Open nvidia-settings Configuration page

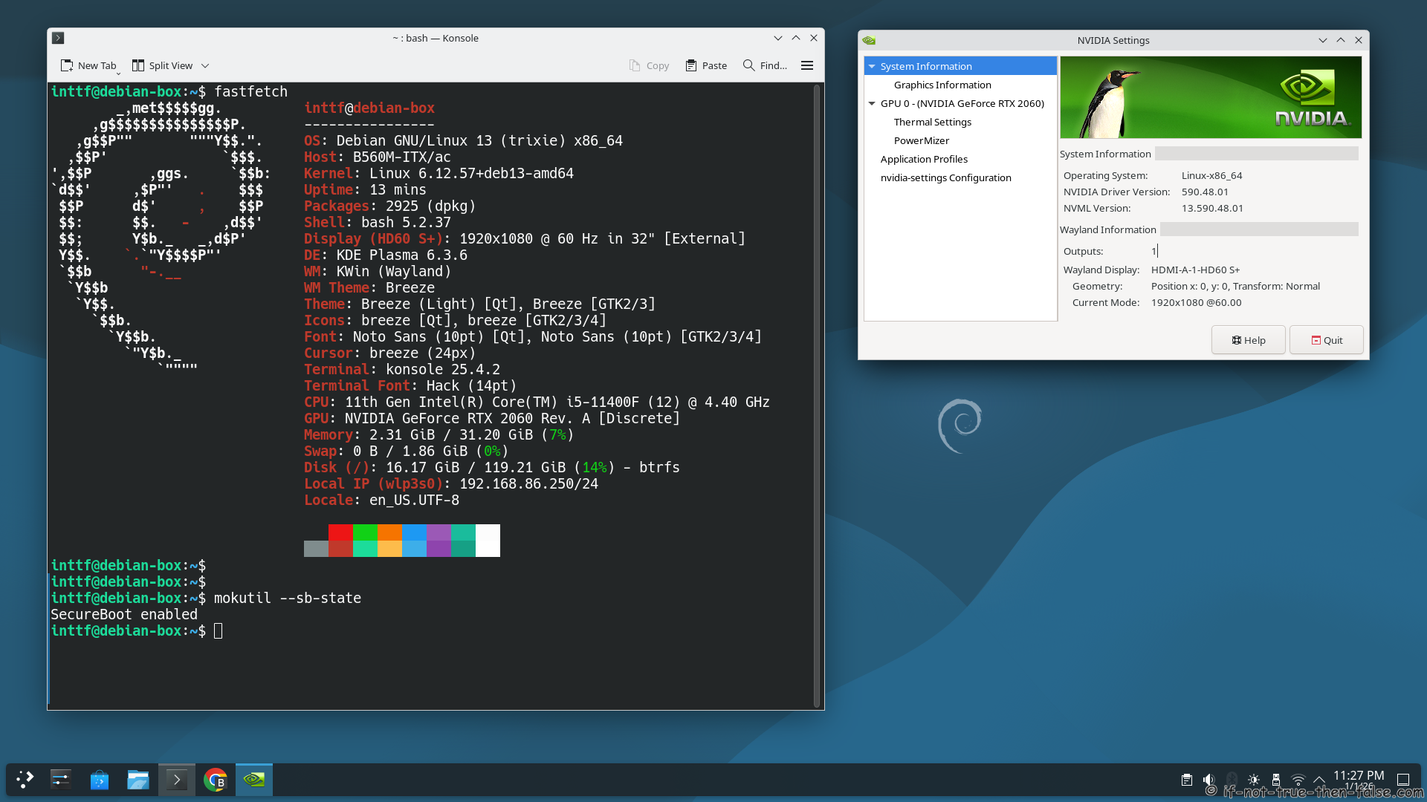click(x=945, y=177)
